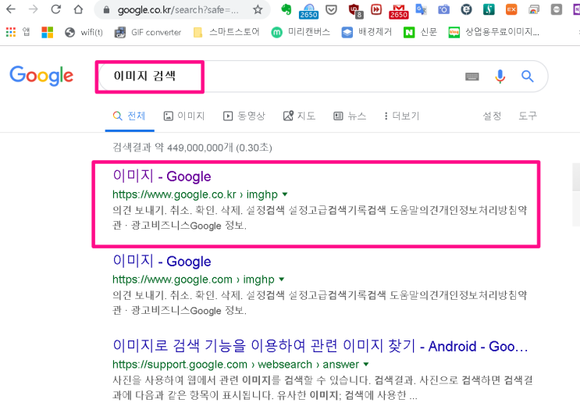Open the 미리캔버스 bookmark
580x417 pixels.
point(301,33)
